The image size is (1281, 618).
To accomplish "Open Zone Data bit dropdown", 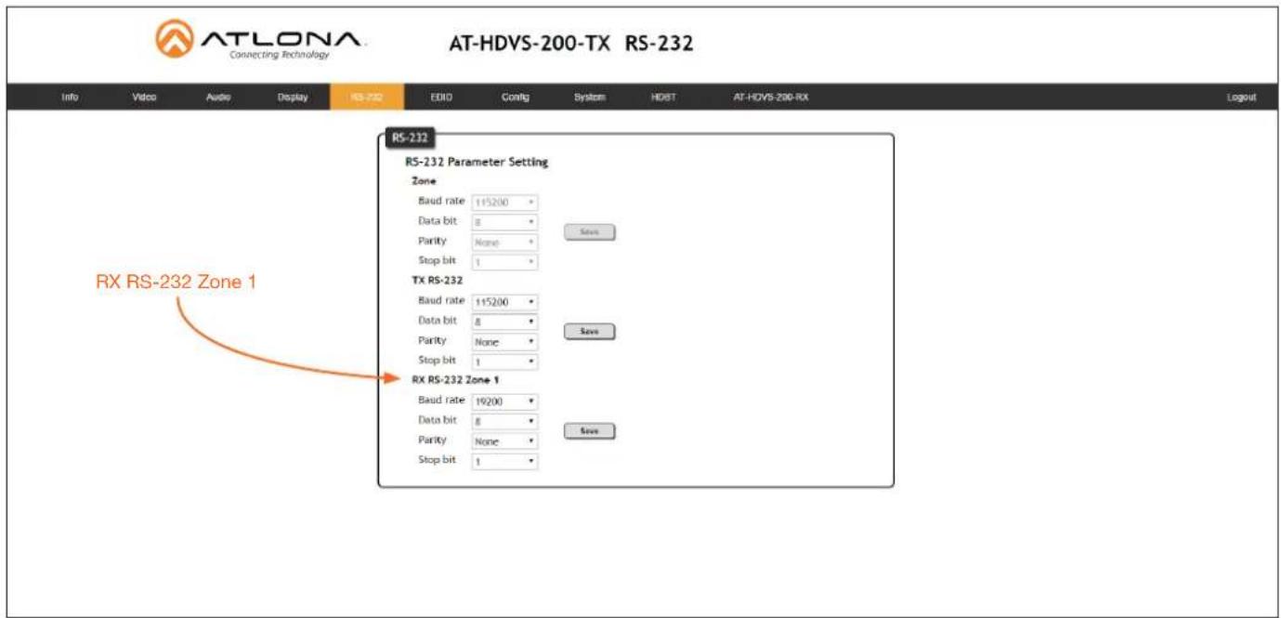I will click(505, 222).
